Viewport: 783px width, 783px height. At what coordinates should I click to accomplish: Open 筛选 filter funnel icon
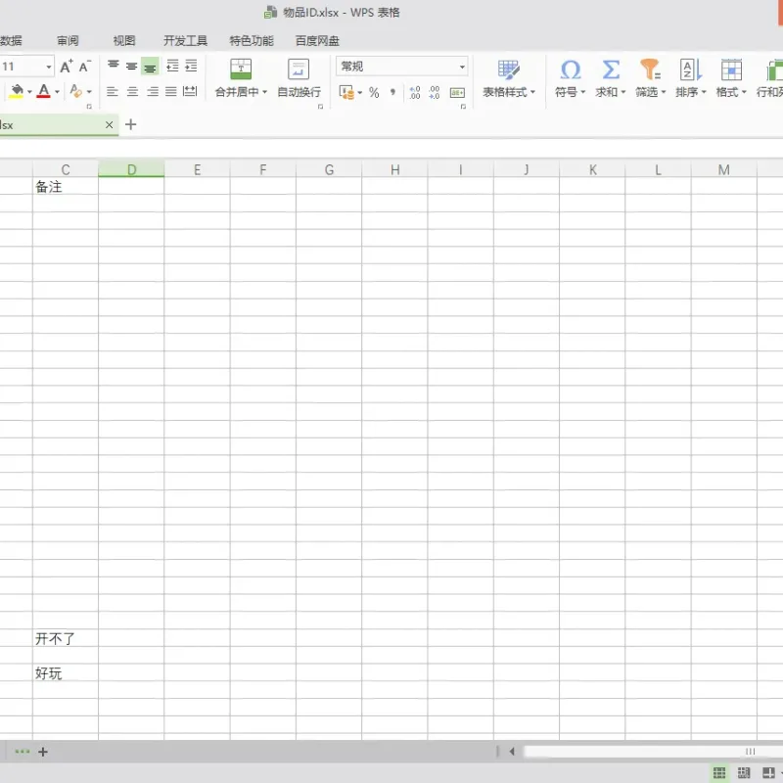650,69
